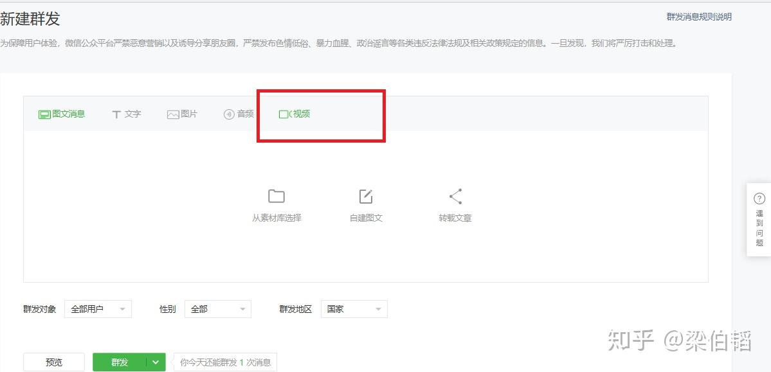Expand the arrow beside 群发 button
Image resolution: width=771 pixels, height=372 pixels.
[156, 362]
